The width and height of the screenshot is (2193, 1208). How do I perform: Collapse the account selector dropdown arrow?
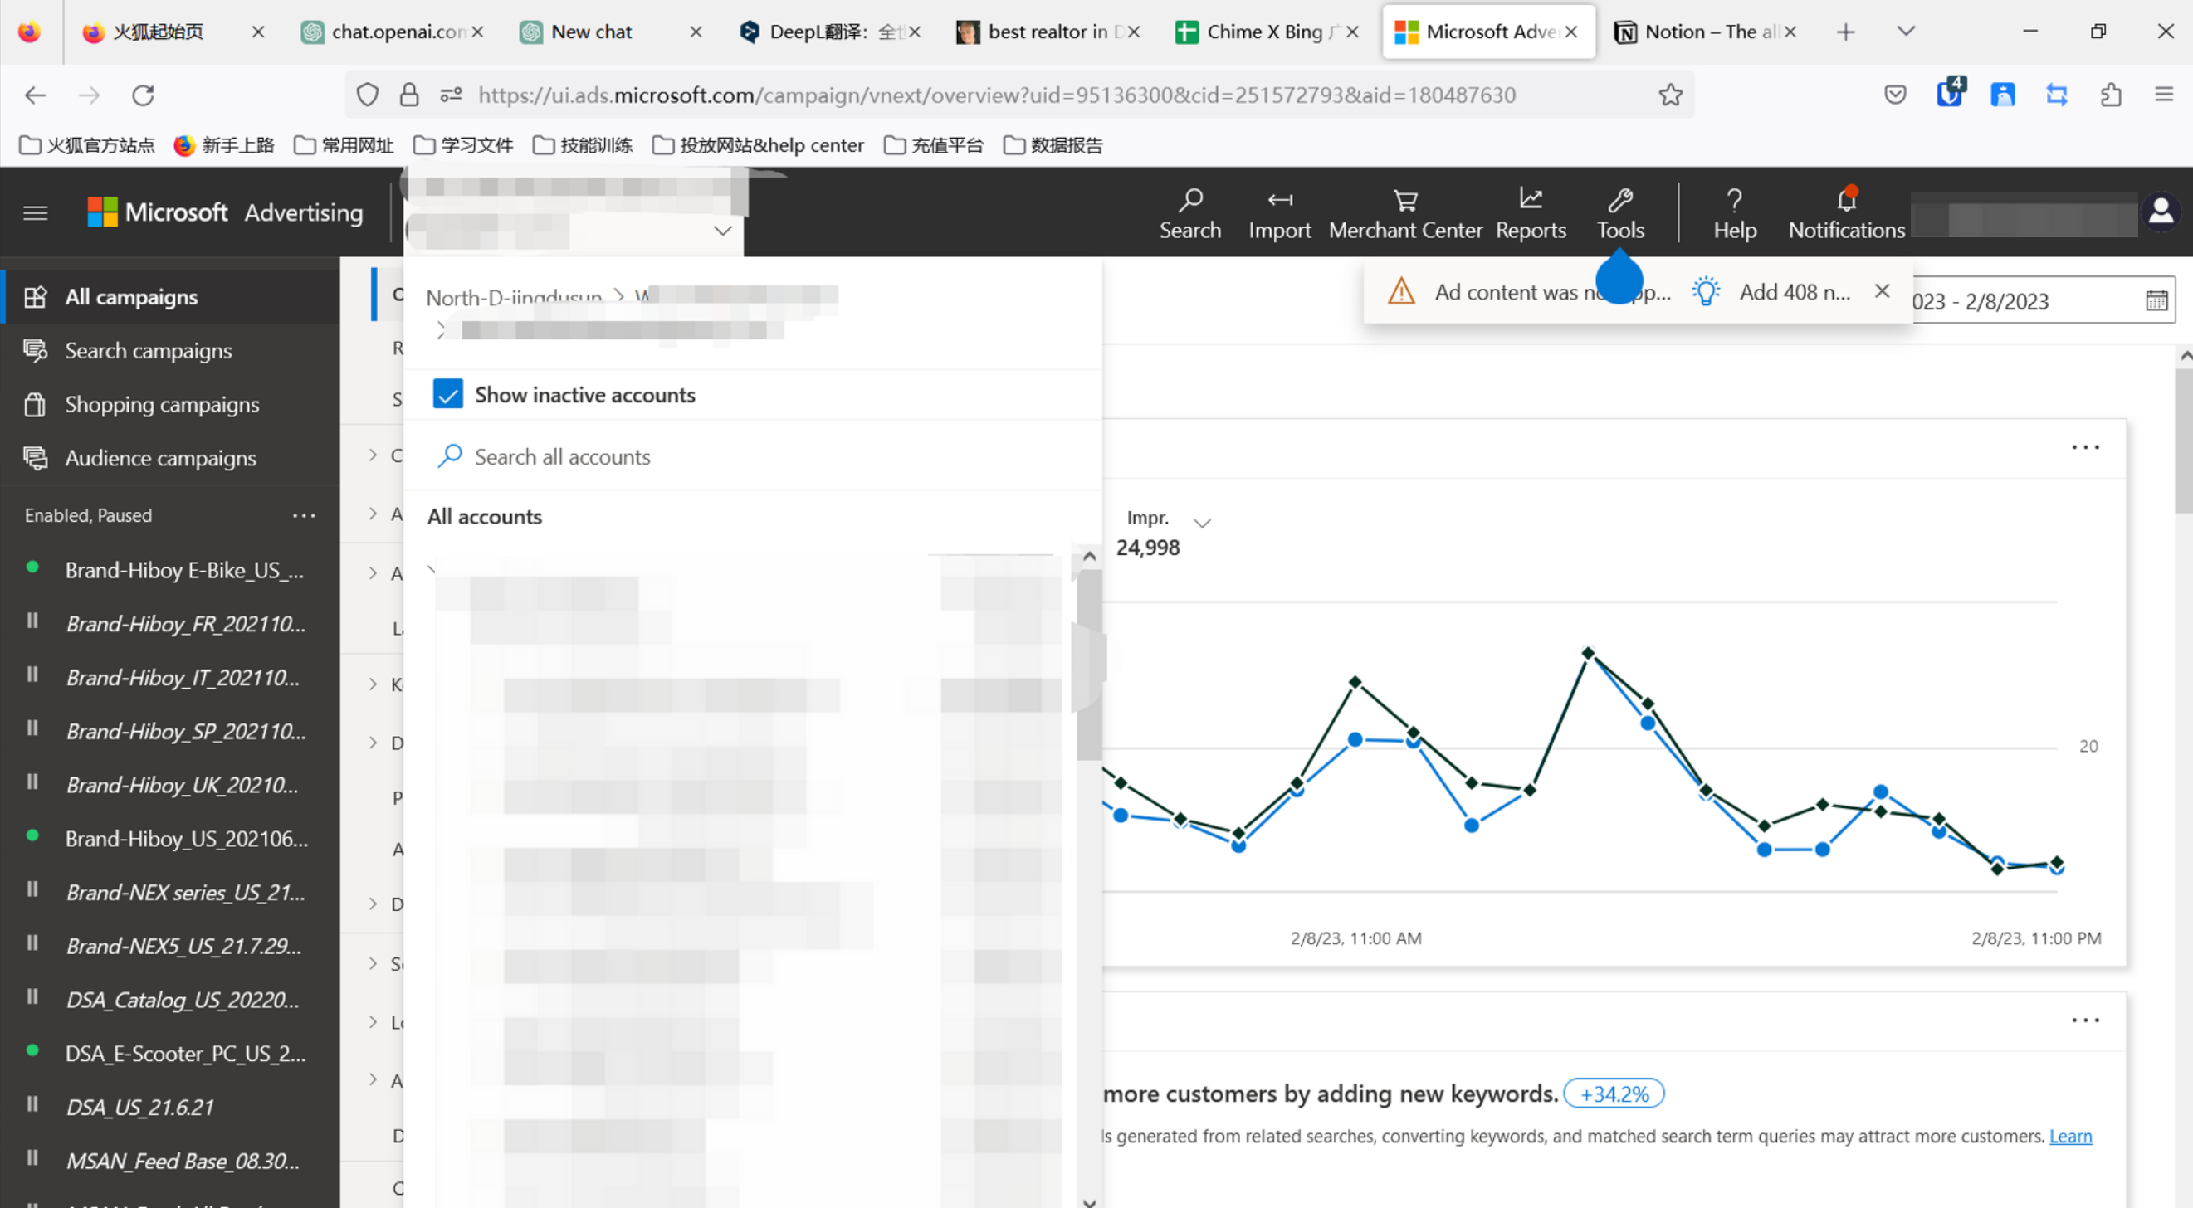tap(722, 231)
